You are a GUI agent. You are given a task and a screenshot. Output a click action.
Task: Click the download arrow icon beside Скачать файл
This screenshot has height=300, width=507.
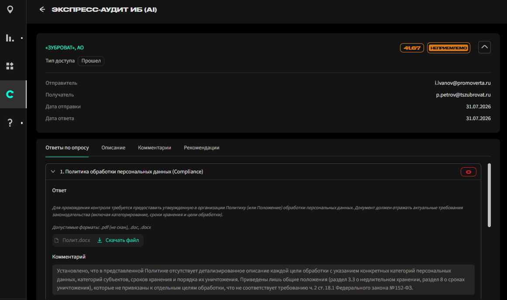100,240
